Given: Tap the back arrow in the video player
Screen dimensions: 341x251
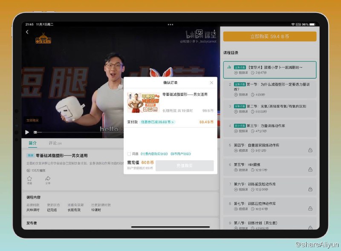Looking at the screenshot, I should click(27, 32).
